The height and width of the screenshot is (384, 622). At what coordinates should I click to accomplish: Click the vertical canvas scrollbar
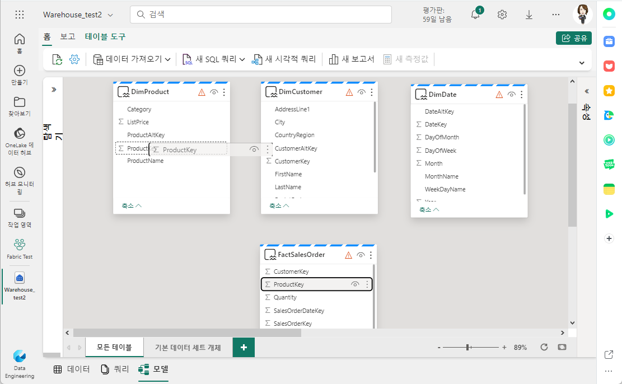point(572,165)
